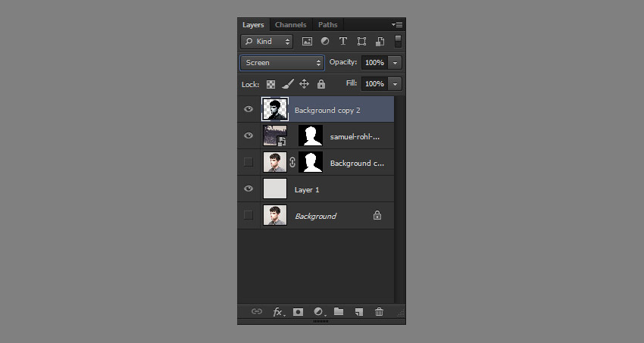Expand the Opacity slider dropdown arrow
The width and height of the screenshot is (644, 343).
tap(395, 63)
